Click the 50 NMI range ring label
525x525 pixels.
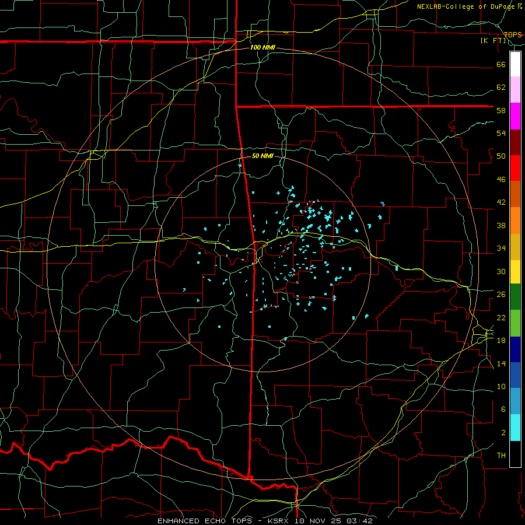(x=262, y=156)
